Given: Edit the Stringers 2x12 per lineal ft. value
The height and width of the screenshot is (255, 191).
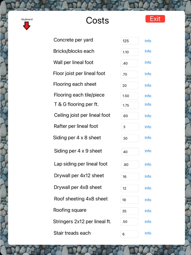Looking at the screenshot, I should (x=129, y=221).
